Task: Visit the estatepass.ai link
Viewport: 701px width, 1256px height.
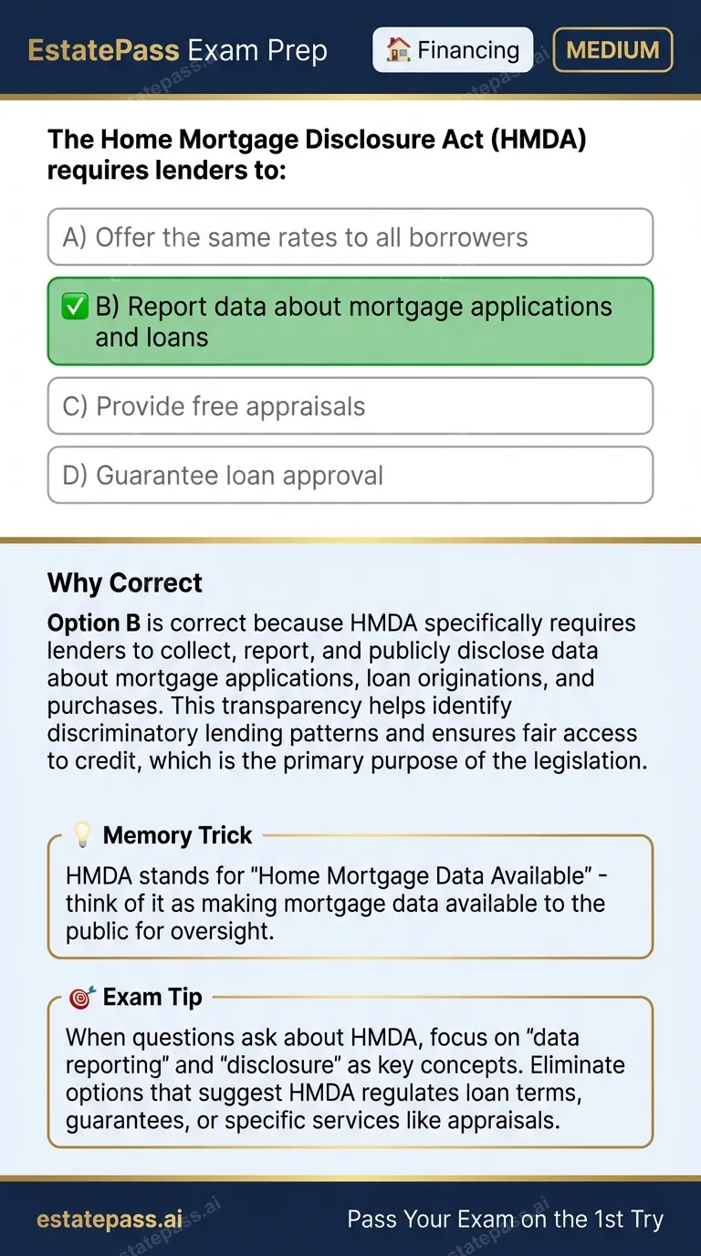Action: [x=109, y=1219]
